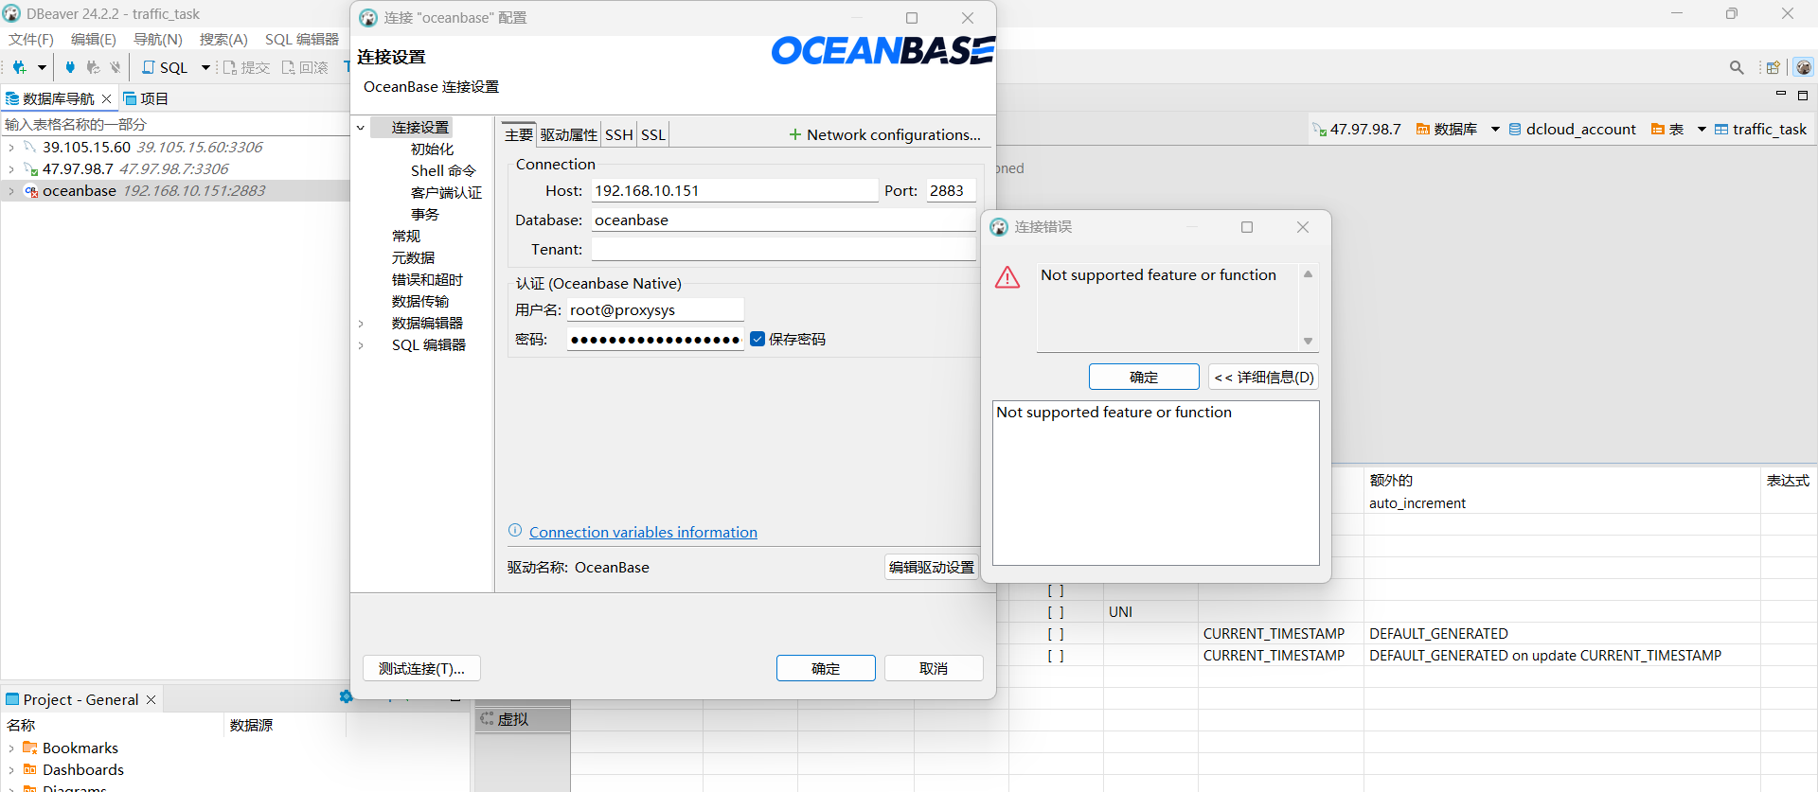This screenshot has width=1818, height=792.
Task: Click the Connect plug icon in toolbar
Action: point(69,67)
